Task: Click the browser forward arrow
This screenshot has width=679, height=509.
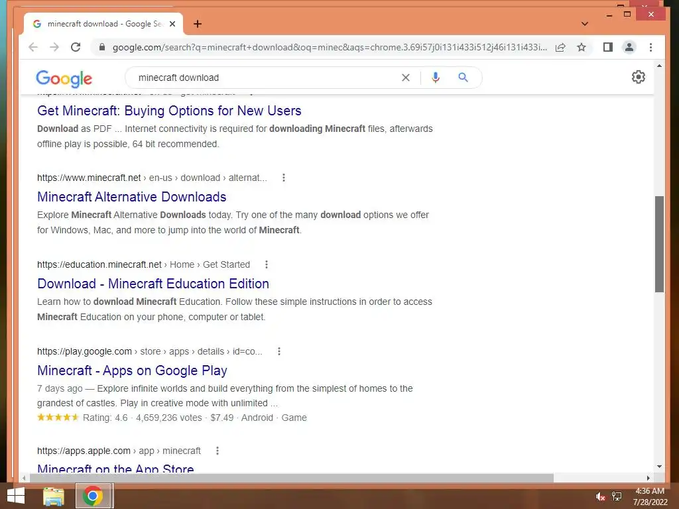Action: click(x=54, y=47)
